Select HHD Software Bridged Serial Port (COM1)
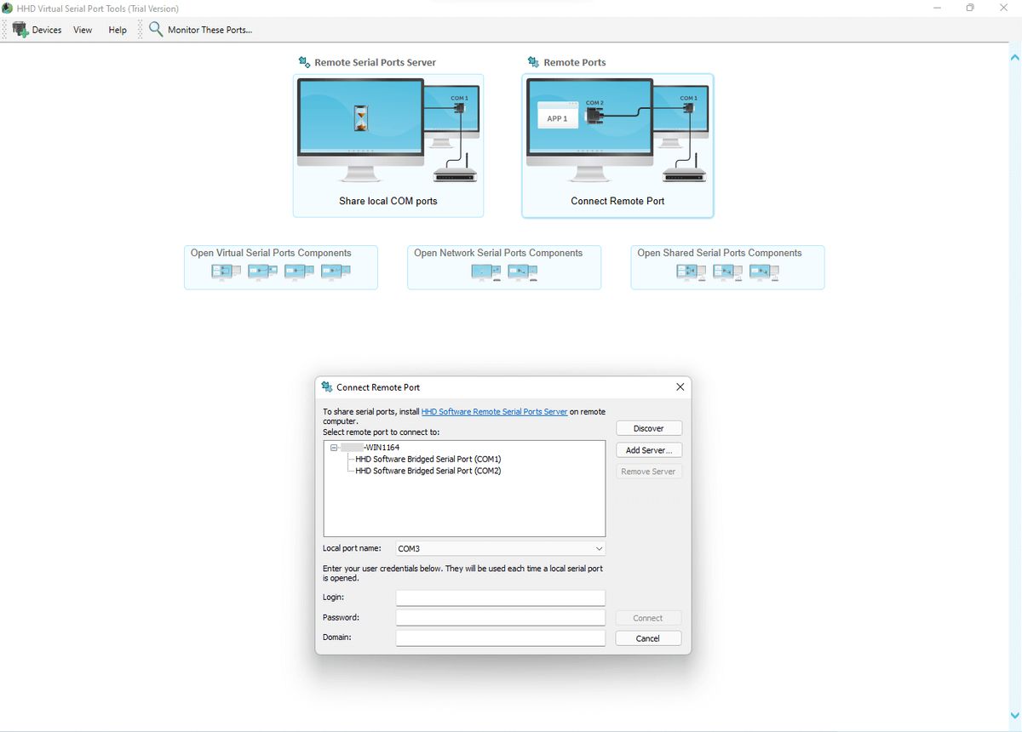1022x732 pixels. (425, 459)
